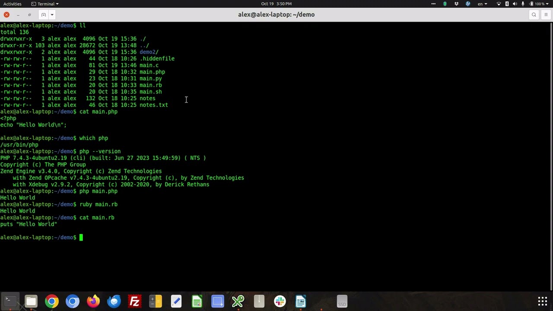Screen dimensions: 553x311
Task: Click the terminal vertical scrollbar
Action: (x=551, y=155)
